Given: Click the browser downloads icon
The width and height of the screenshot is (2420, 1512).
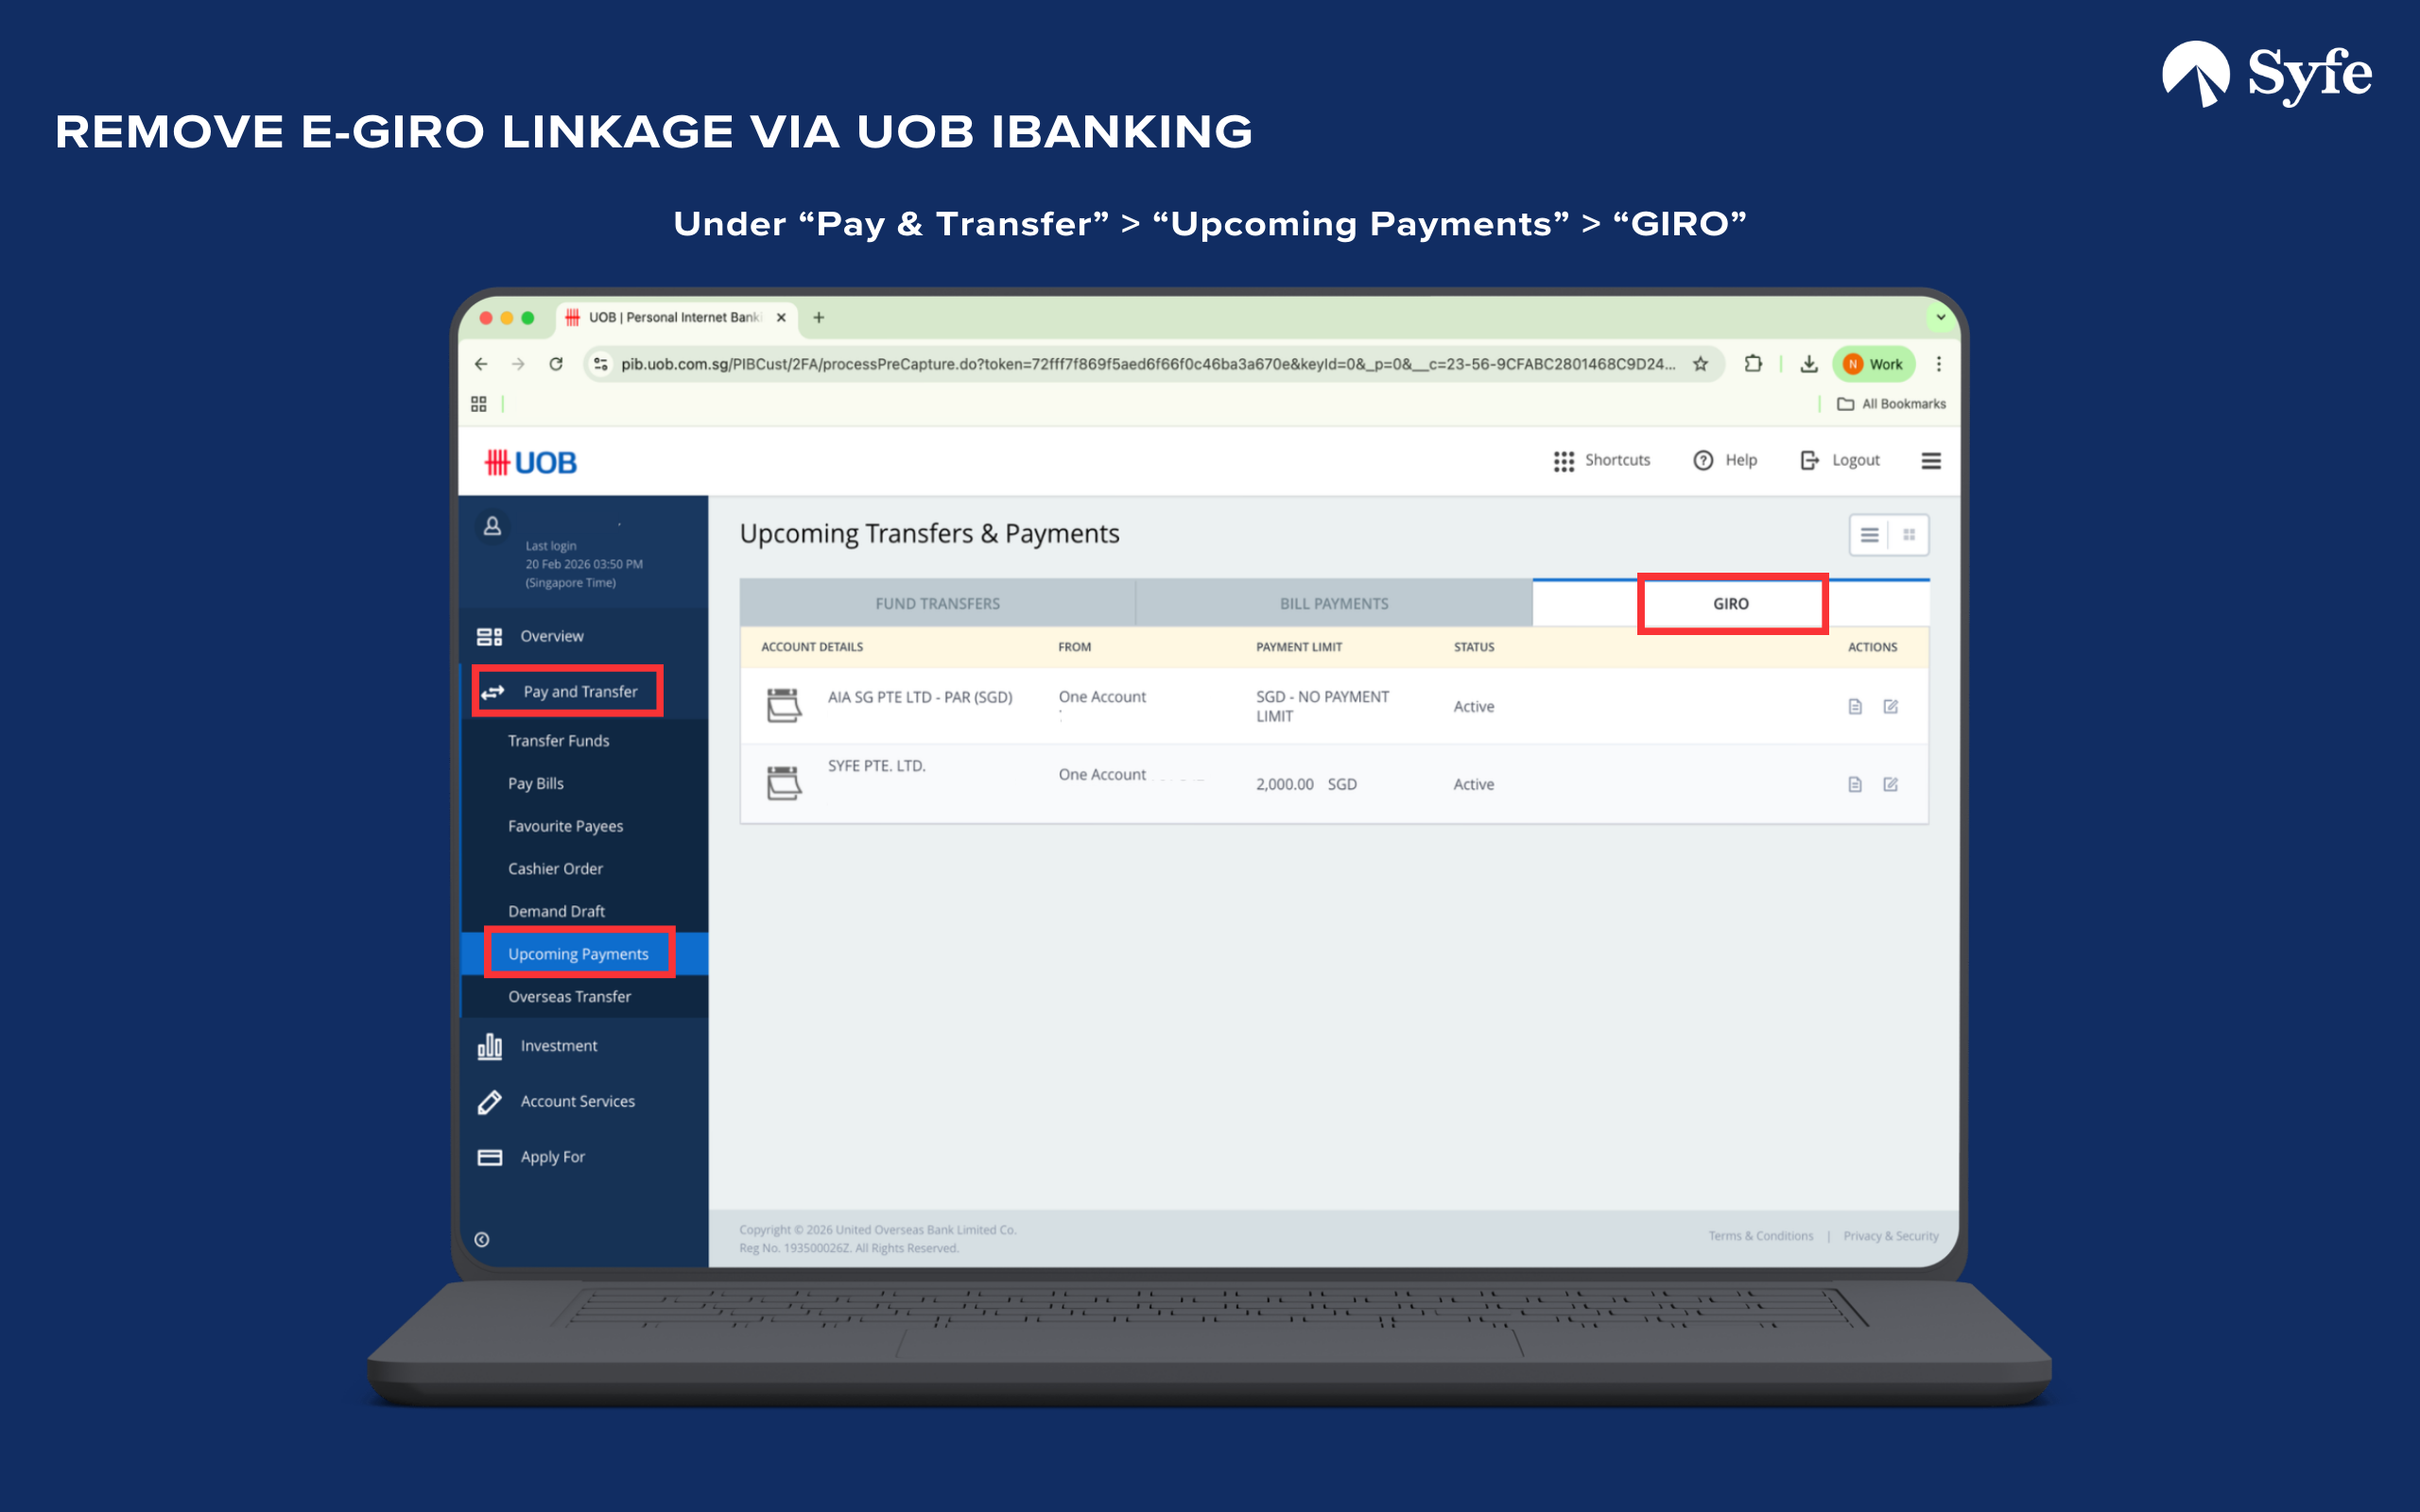Looking at the screenshot, I should click(x=1808, y=364).
